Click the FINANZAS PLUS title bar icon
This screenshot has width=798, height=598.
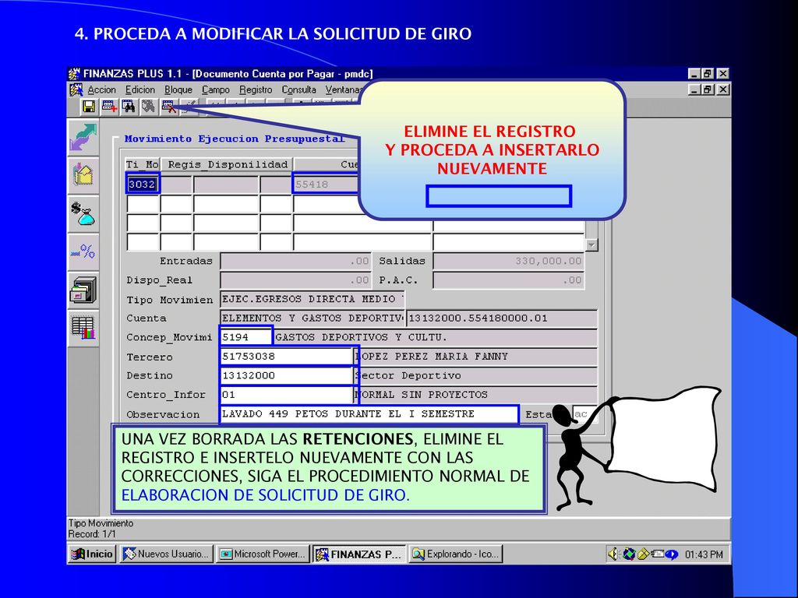74,74
